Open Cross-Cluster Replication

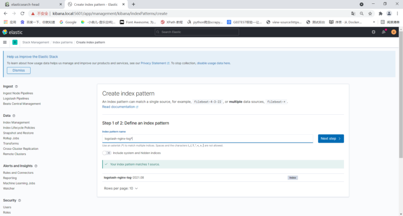[x=20, y=149]
